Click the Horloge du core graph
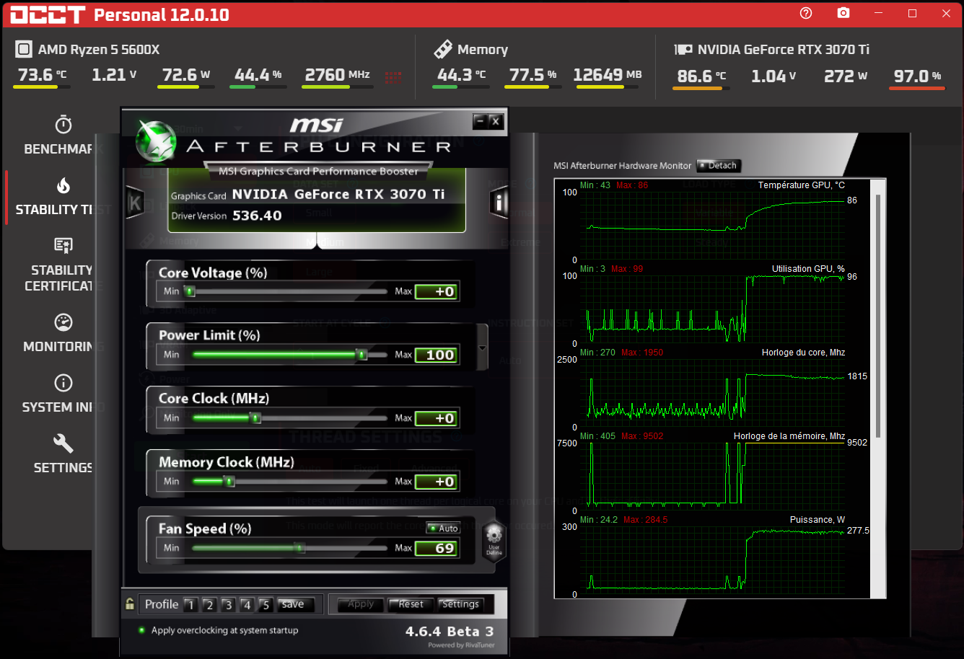Screen dimensions: 964x659 713,393
